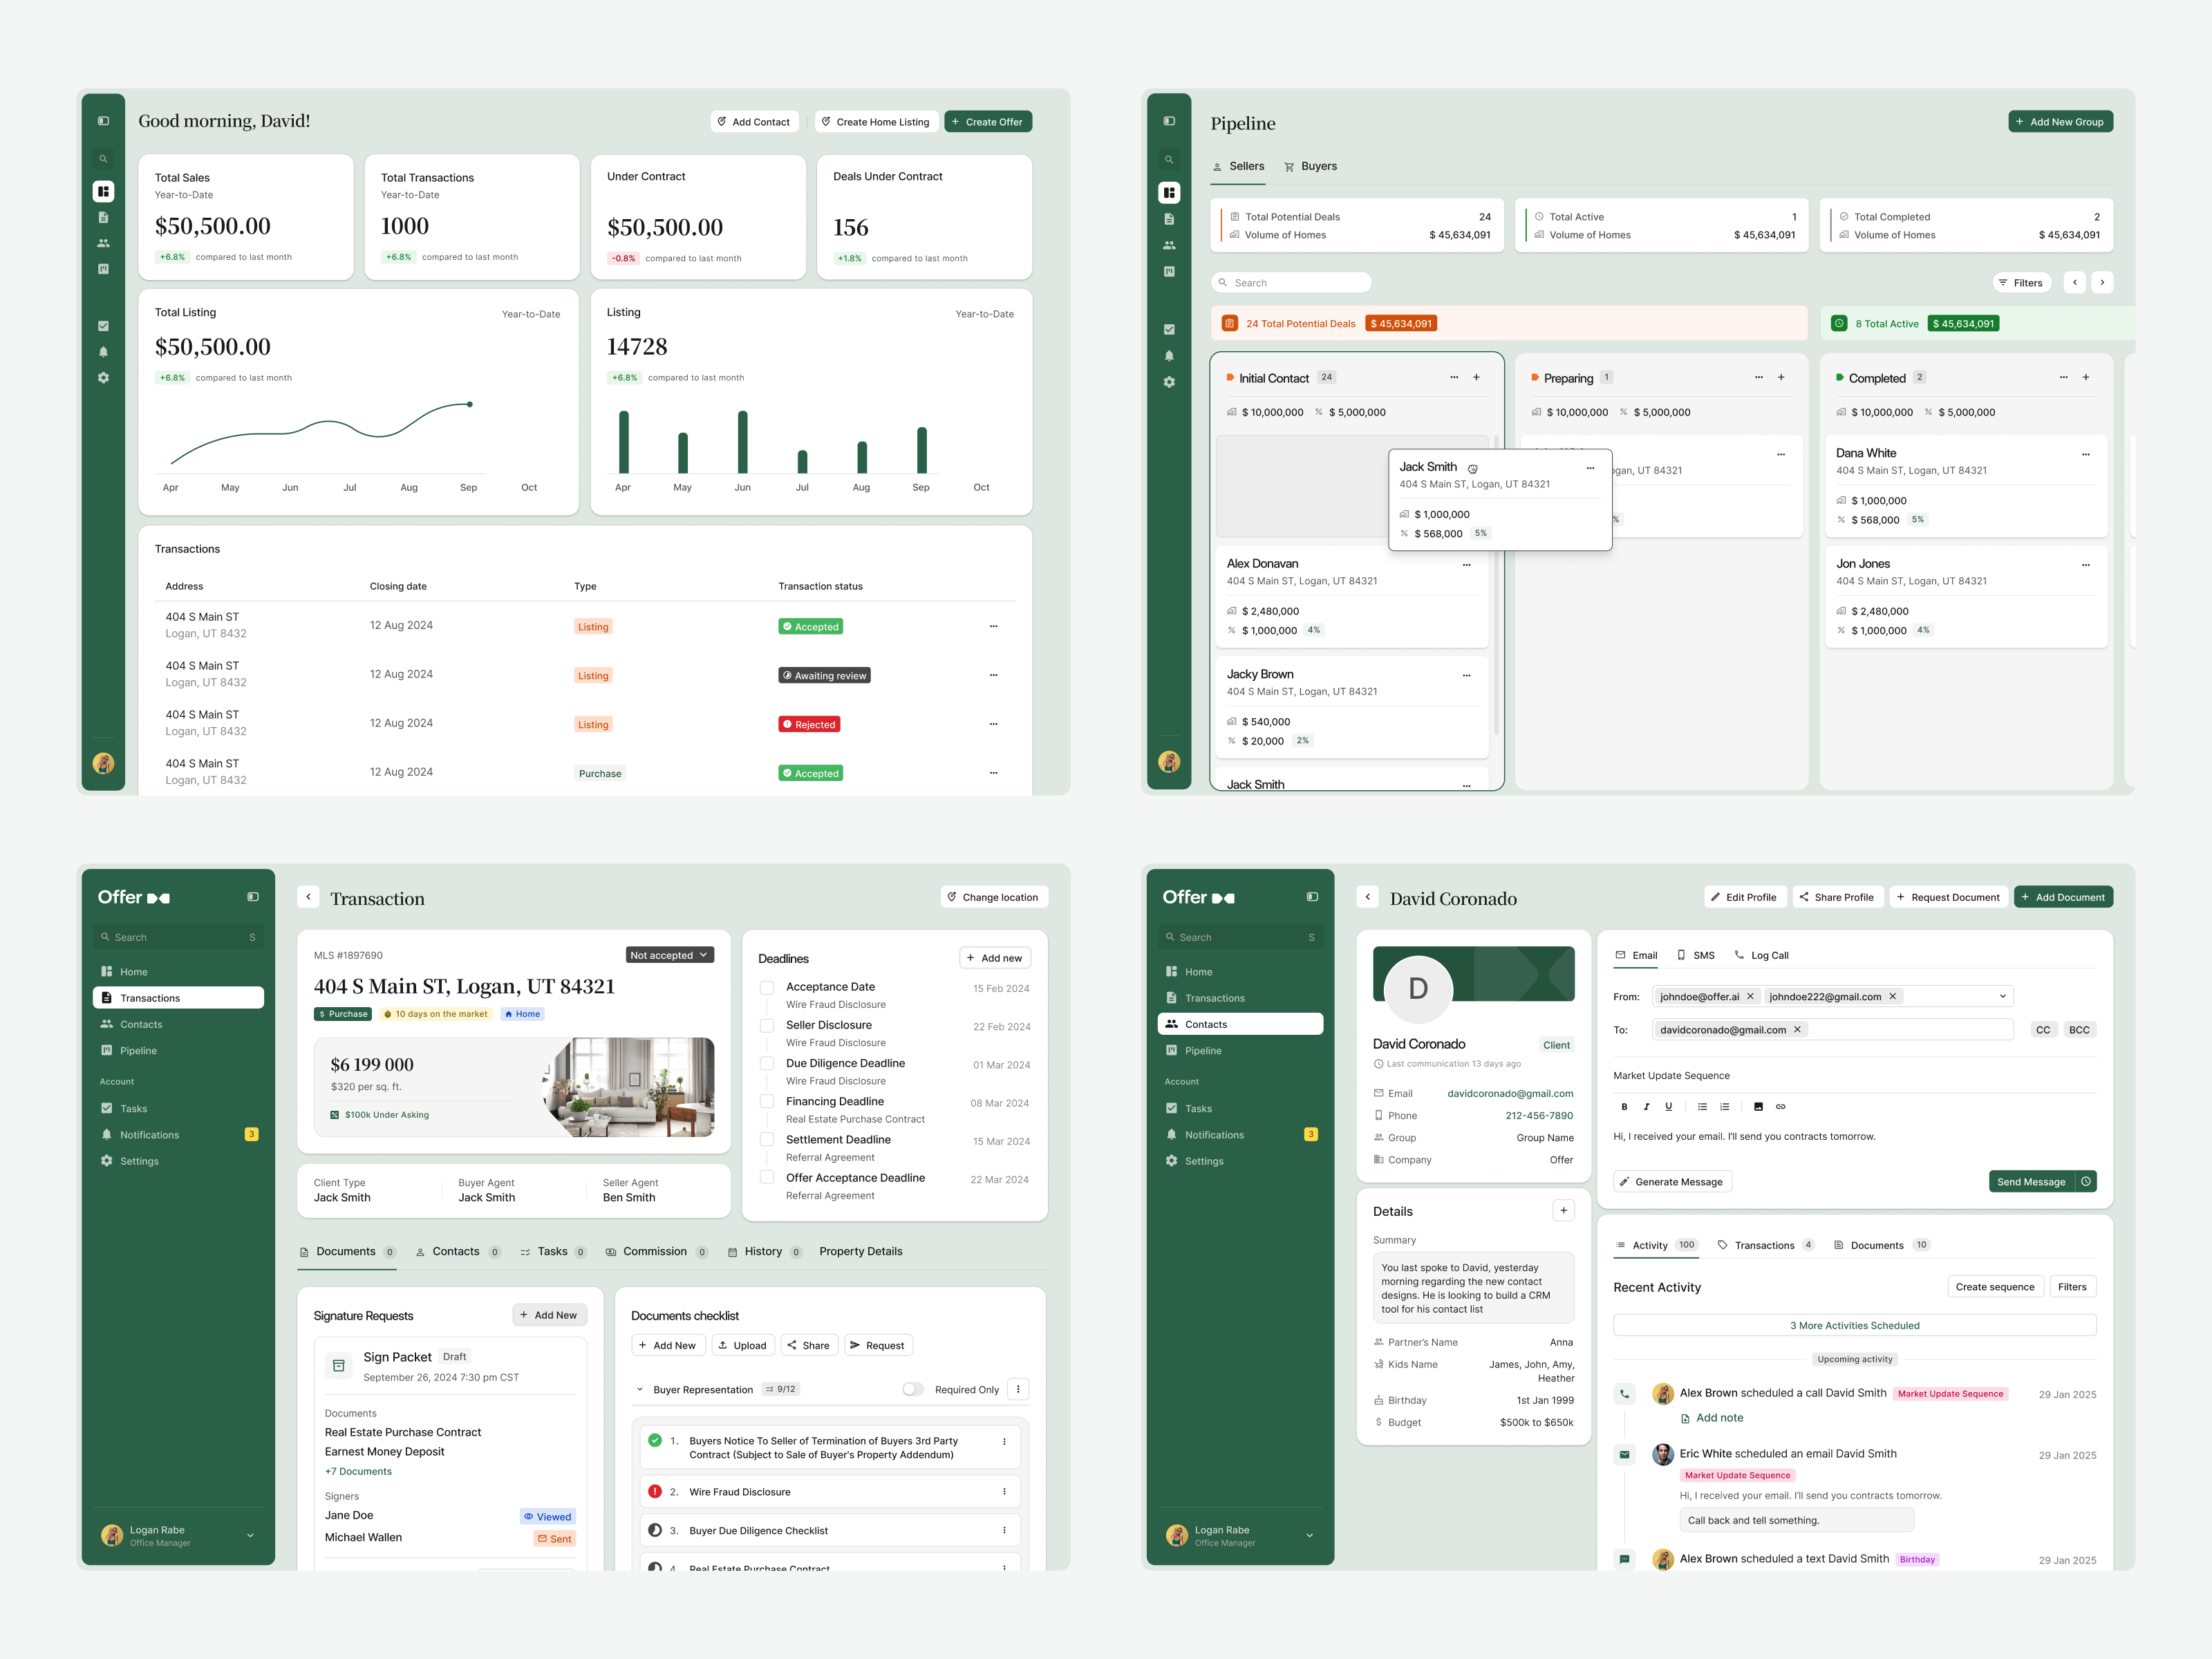The image size is (2212, 1659).
Task: Click the property photo thumbnail
Action: pos(629,1087)
